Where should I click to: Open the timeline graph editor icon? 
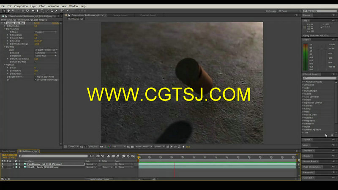(133, 156)
